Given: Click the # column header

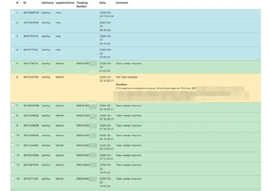Looking at the screenshot, I should tap(17, 3).
